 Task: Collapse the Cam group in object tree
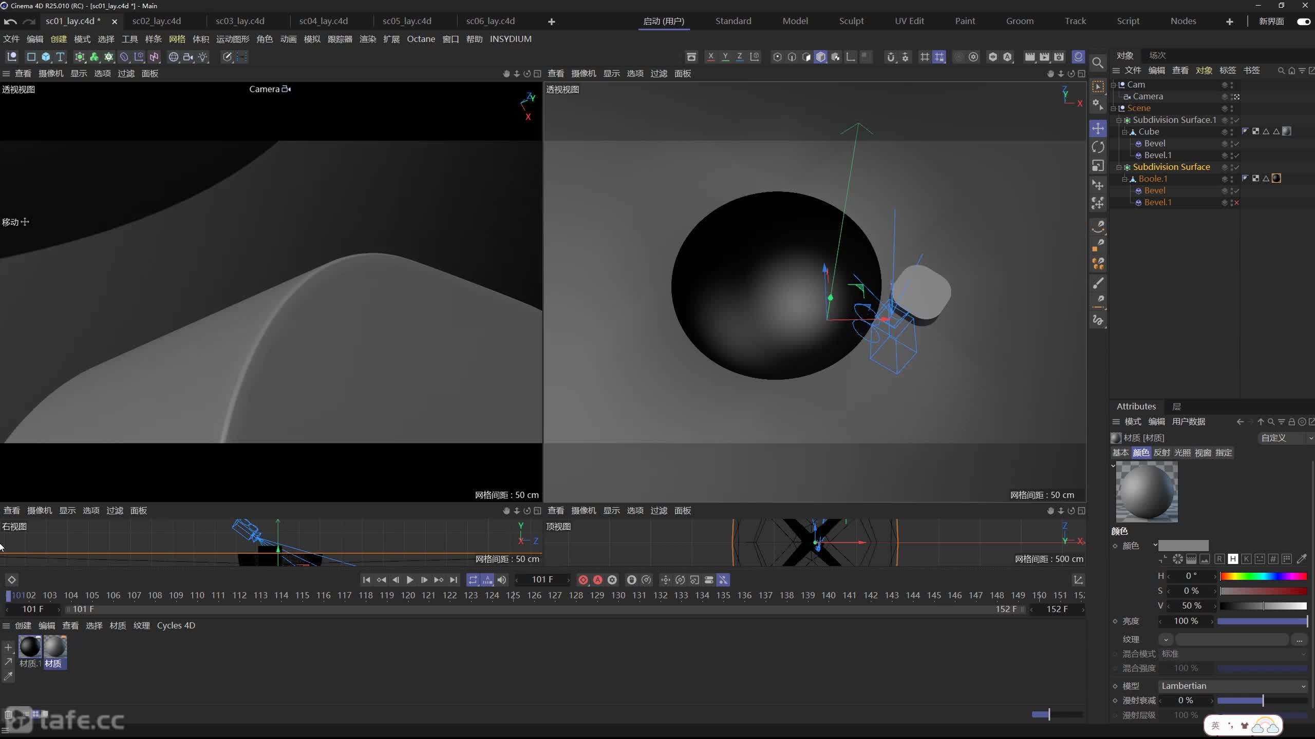(x=1113, y=85)
